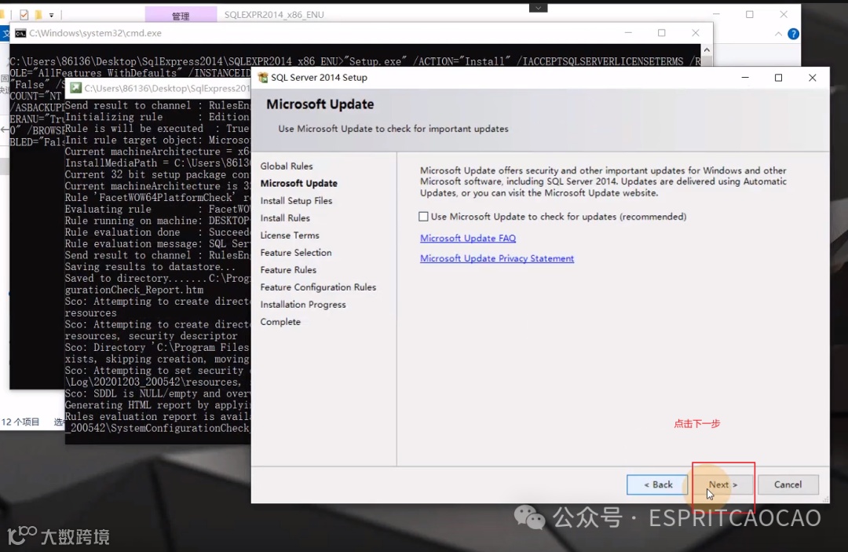Click cmd.exe scrollbar up arrow
Viewport: 848px width, 552px height.
707,50
